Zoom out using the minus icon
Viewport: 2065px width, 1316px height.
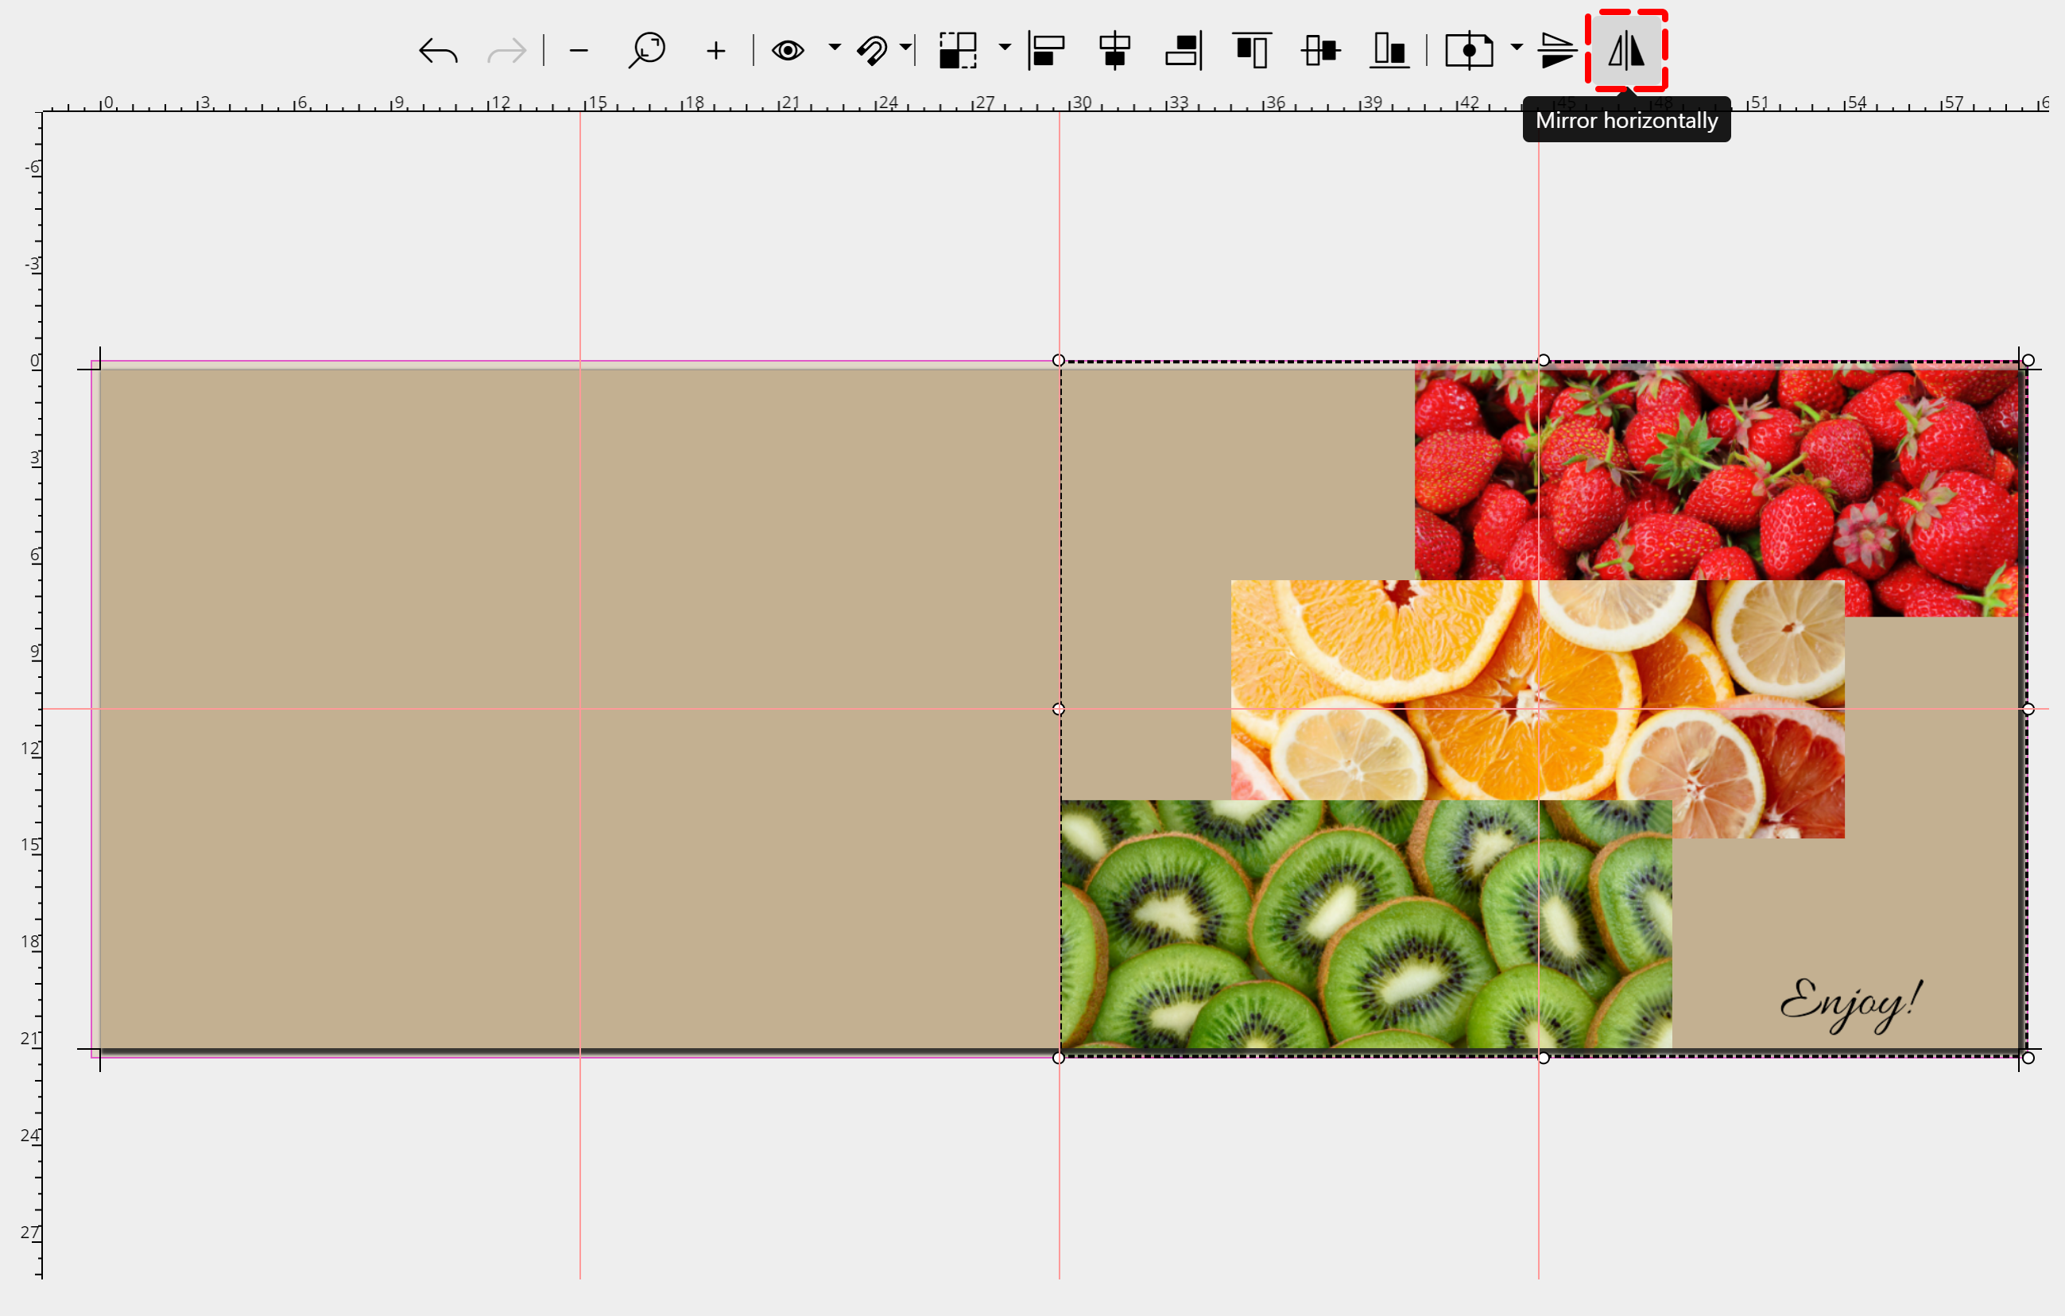tap(579, 52)
